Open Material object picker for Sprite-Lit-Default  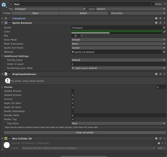click(x=164, y=52)
